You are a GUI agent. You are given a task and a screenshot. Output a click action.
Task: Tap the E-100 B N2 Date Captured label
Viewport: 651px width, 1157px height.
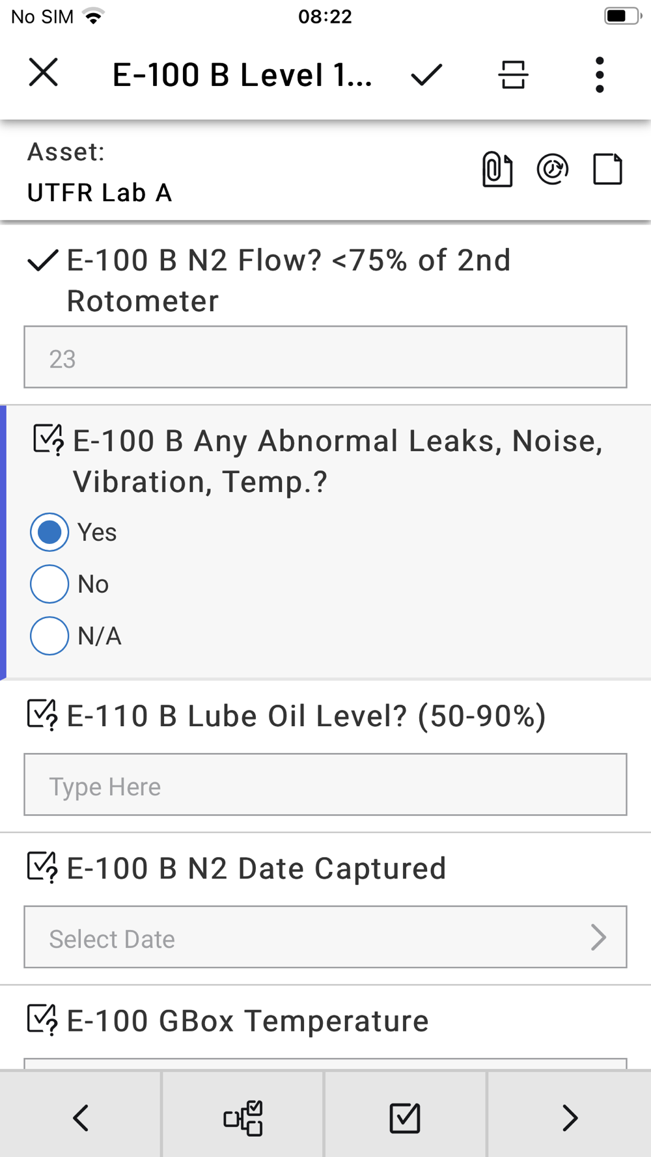[x=256, y=868]
